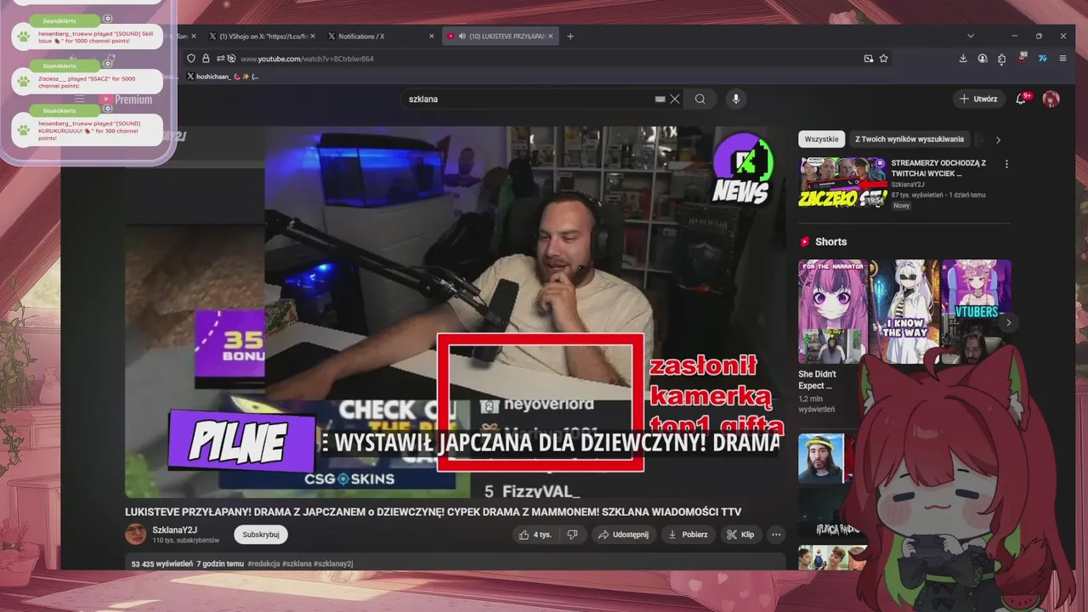1088x612 pixels.
Task: Select the Wszystkie filter chip
Action: (821, 139)
